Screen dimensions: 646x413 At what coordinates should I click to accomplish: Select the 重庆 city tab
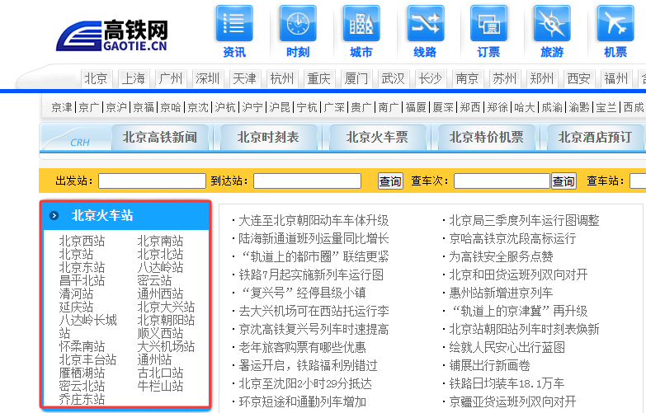click(318, 78)
